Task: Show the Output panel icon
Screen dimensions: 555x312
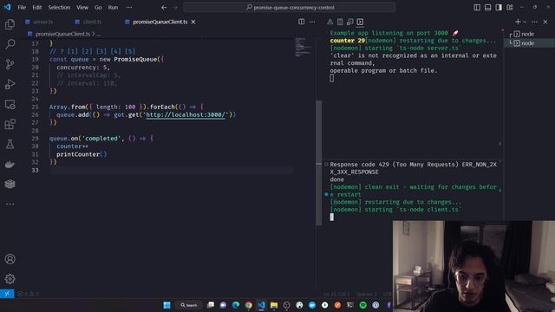Action: (340, 22)
